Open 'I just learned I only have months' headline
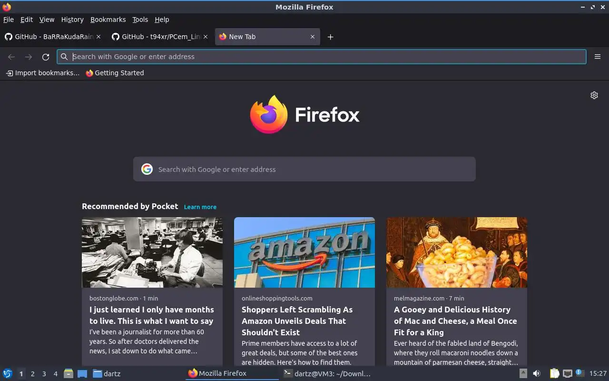 click(152, 315)
